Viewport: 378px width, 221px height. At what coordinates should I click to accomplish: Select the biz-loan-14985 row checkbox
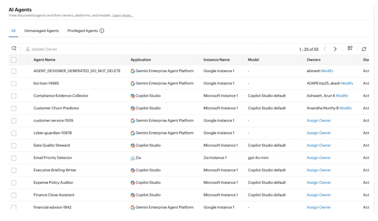point(14,83)
